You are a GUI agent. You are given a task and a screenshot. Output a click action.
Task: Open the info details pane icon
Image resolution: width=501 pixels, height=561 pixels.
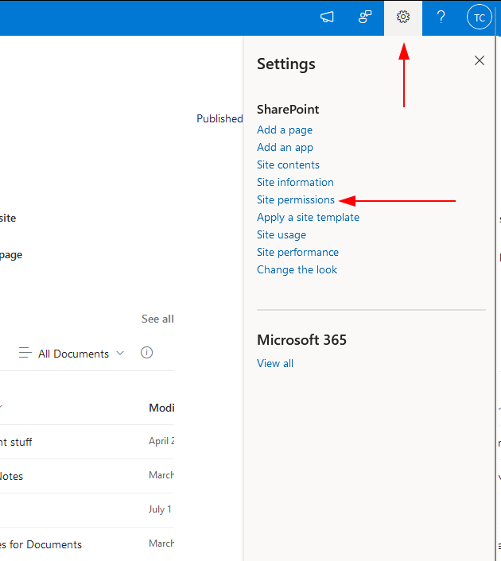click(146, 353)
